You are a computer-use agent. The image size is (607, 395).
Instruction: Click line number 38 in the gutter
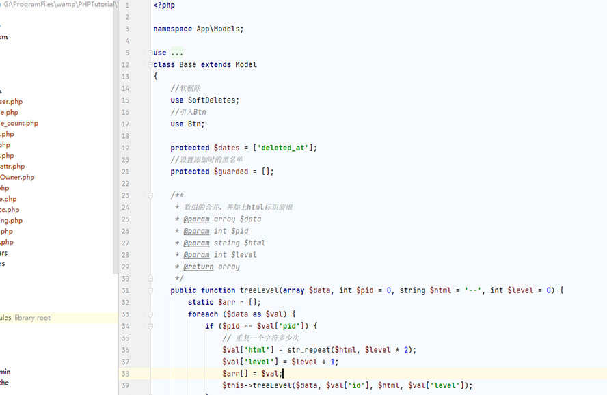pos(126,374)
